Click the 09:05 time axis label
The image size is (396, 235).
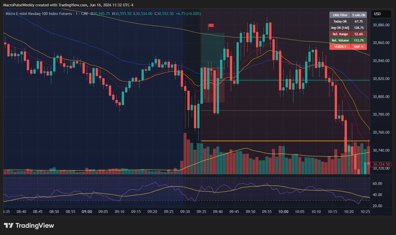(x=103, y=211)
